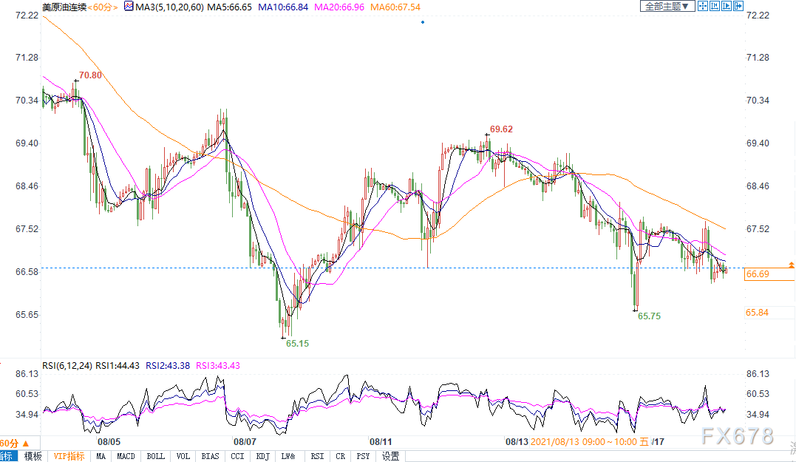Click the 2021/08/13 09:00~10:00 time readout
This screenshot has height=462, width=796.
point(590,442)
